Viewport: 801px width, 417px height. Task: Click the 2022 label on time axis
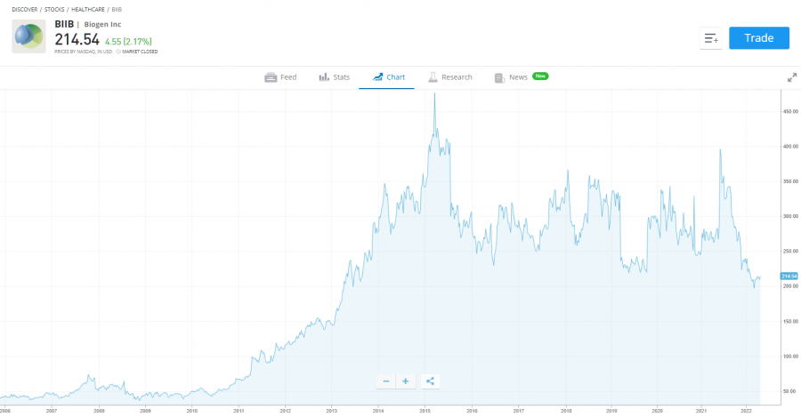click(x=747, y=411)
